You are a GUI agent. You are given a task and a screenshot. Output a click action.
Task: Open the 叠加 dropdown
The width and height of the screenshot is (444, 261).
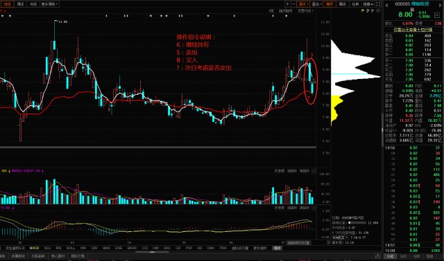pos(316,4)
